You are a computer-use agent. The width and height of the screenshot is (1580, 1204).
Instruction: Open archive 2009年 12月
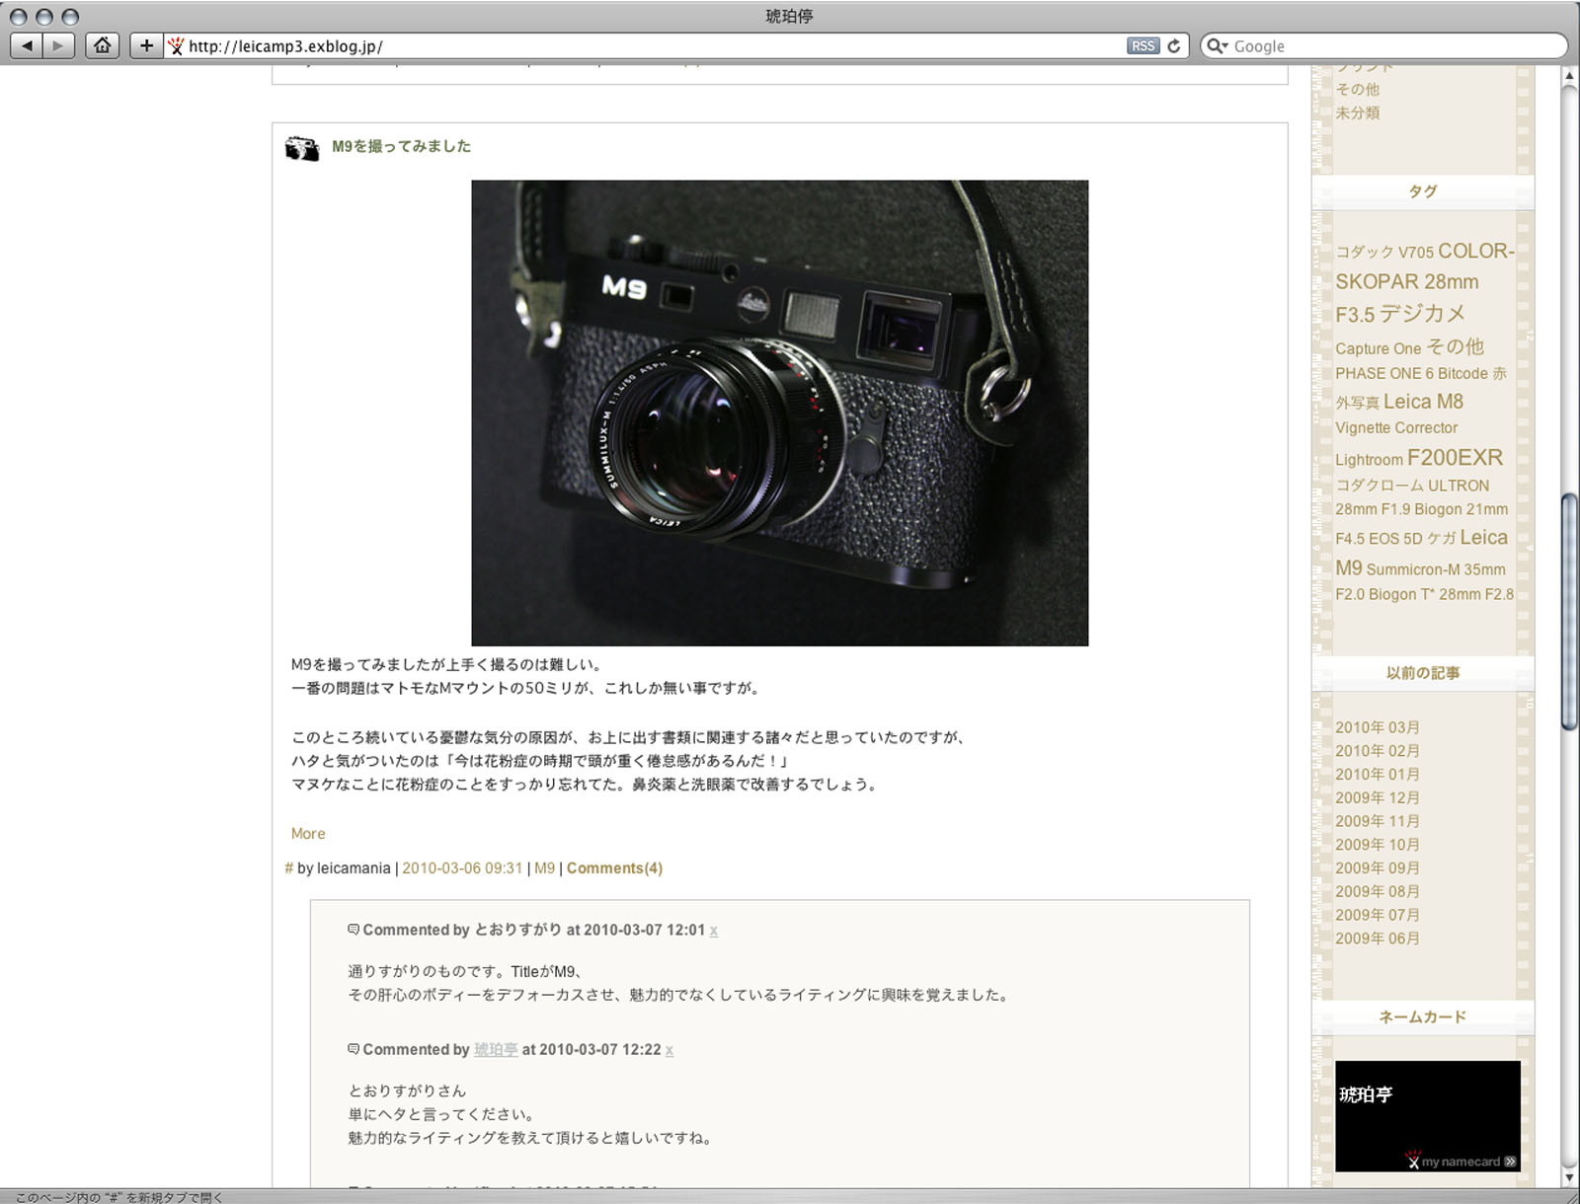coord(1378,797)
